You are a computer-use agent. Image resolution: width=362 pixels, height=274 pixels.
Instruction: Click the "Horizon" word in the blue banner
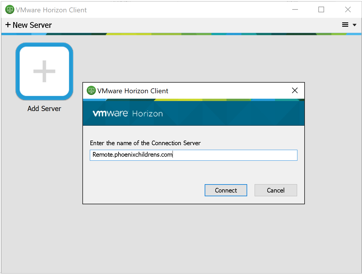click(147, 114)
